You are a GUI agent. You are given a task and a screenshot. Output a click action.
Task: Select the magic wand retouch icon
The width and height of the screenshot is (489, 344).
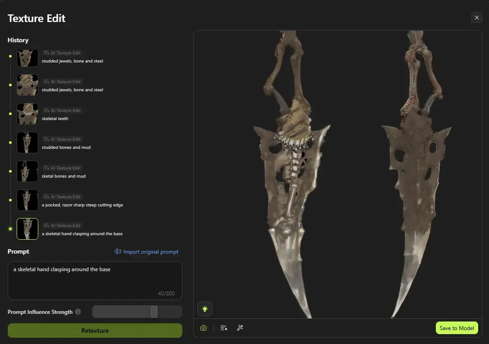click(x=240, y=328)
